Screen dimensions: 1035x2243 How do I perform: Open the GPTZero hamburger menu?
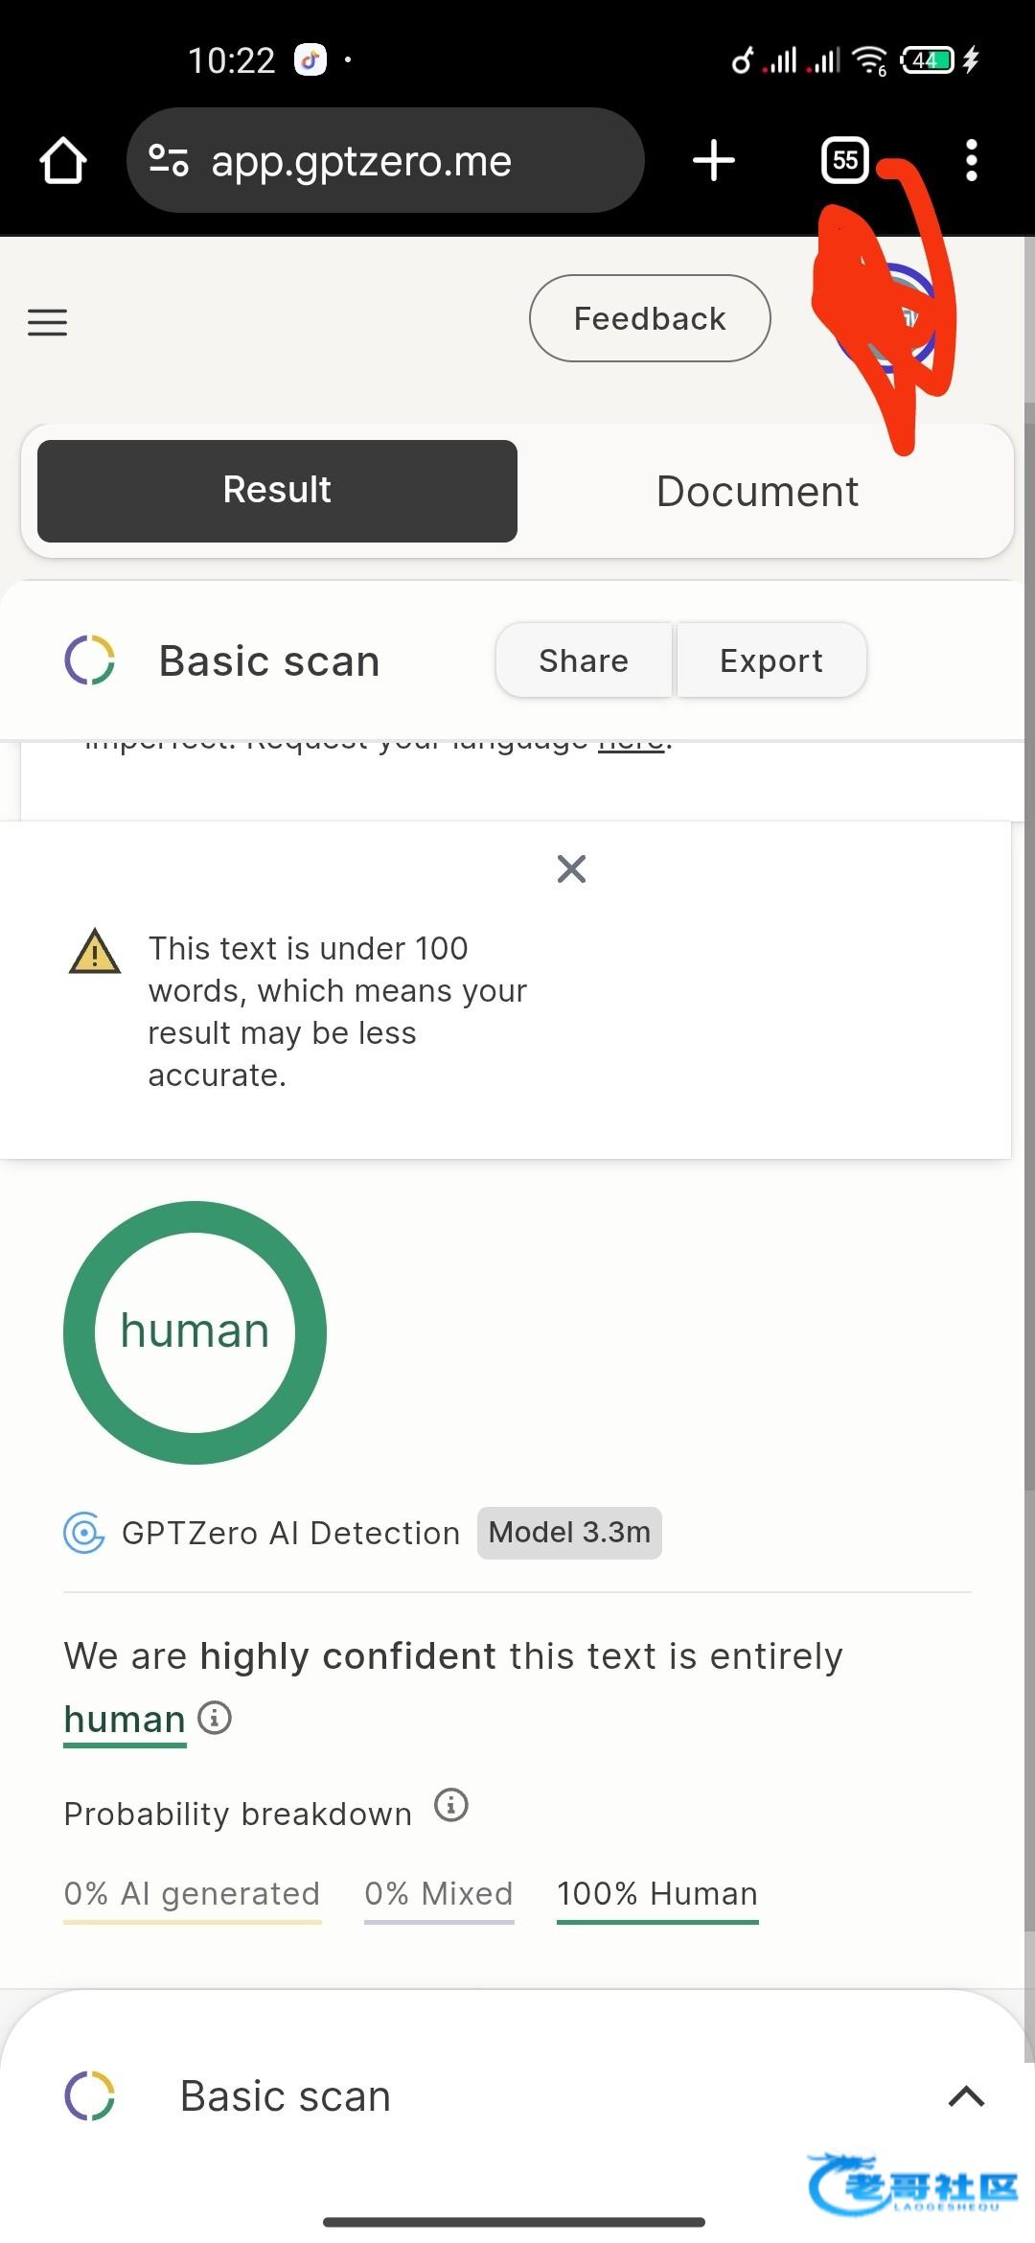[47, 322]
